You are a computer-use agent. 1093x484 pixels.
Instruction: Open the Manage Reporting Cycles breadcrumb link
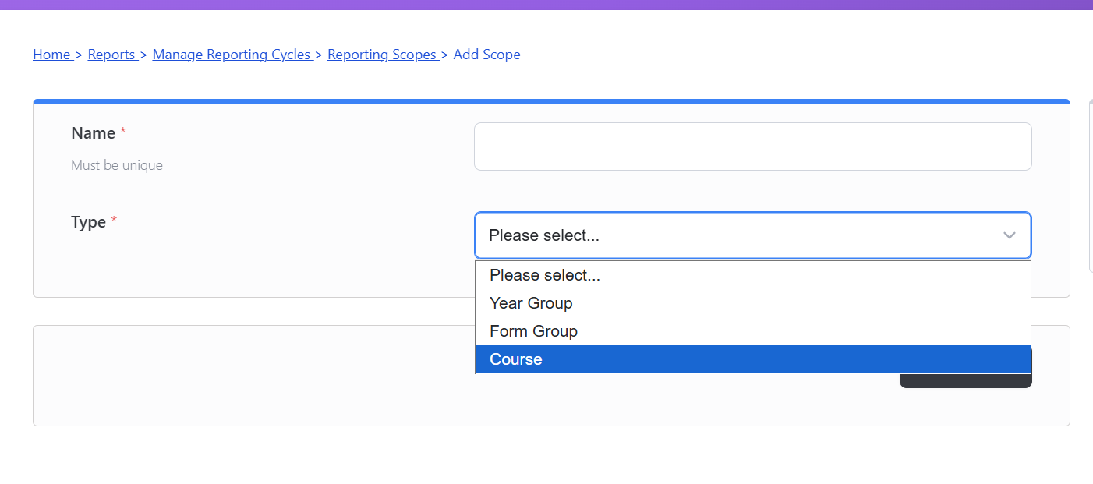pyautogui.click(x=232, y=55)
